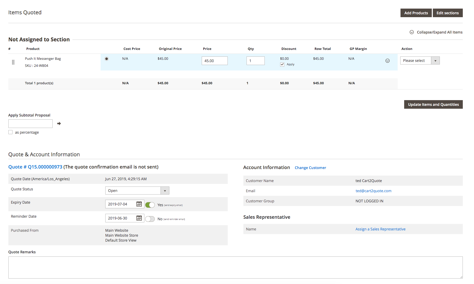Click the drag handle beside Push It Messenger Bag
The image size is (474, 284).
(x=13, y=62)
